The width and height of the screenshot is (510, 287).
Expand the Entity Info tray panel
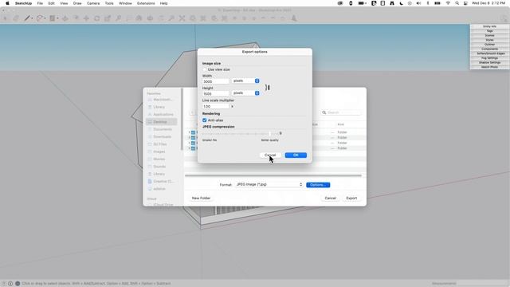click(x=489, y=26)
